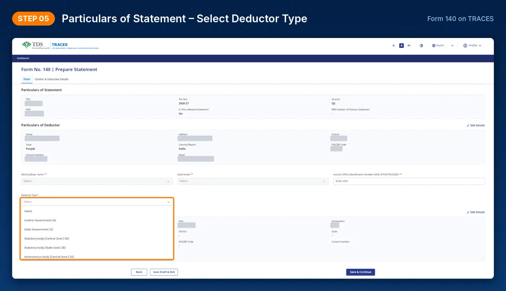This screenshot has width=506, height=291.
Task: Click the TRACES logo text
Action: [60, 45]
